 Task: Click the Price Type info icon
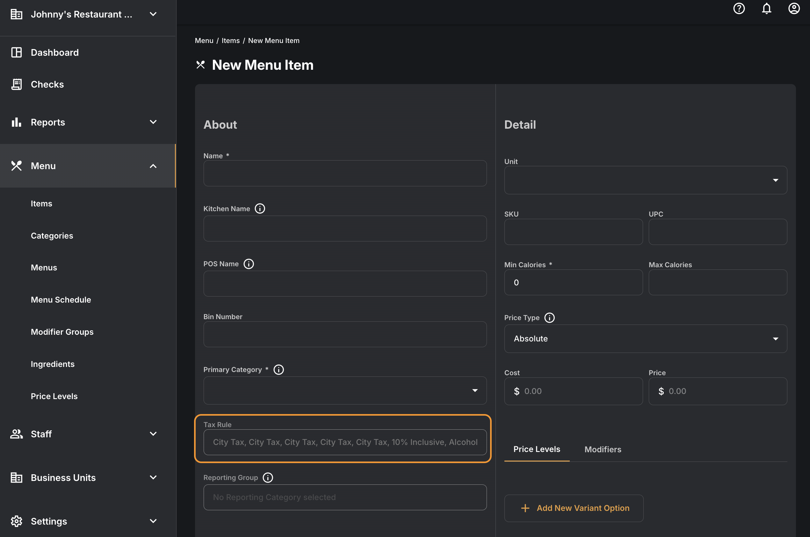coord(549,318)
